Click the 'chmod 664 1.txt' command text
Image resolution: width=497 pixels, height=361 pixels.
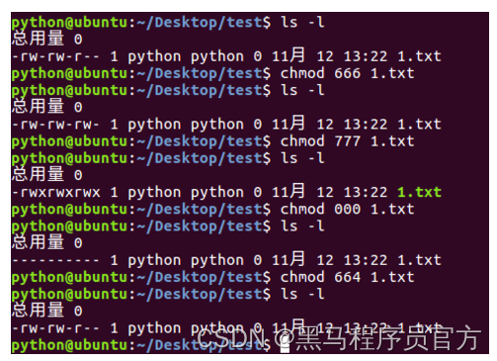point(347,277)
